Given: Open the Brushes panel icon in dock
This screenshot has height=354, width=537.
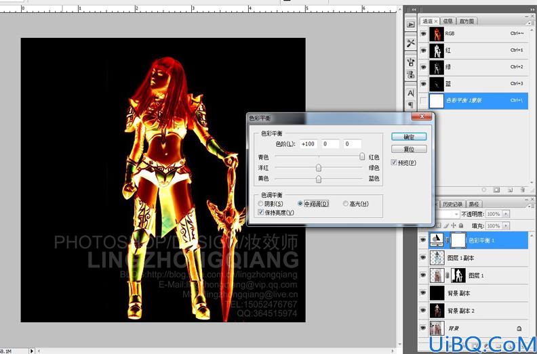Looking at the screenshot, I should click(x=411, y=62).
